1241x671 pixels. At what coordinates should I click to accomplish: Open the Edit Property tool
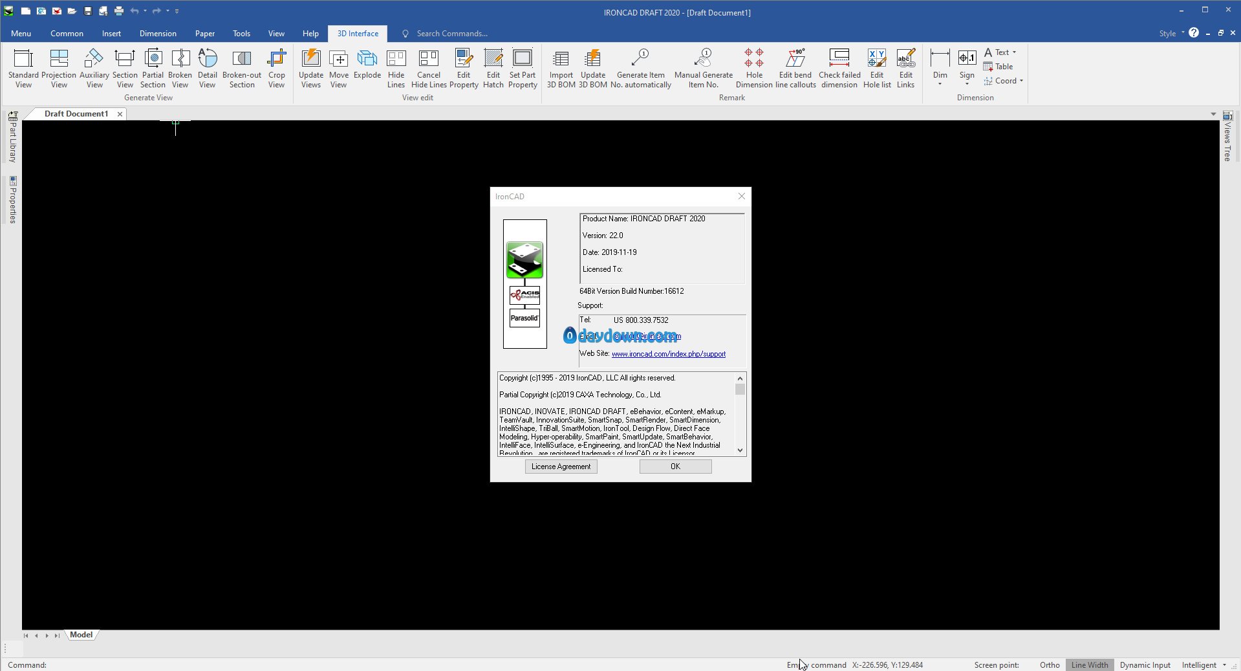[464, 68]
